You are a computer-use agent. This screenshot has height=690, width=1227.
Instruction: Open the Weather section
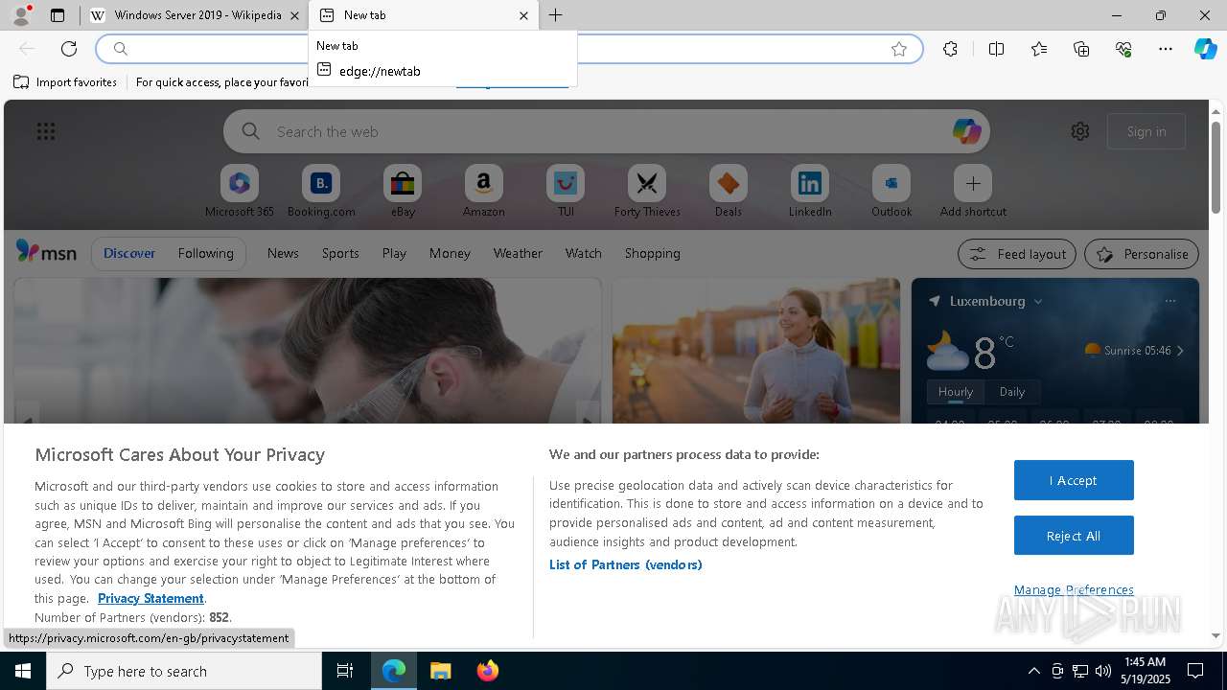518,253
